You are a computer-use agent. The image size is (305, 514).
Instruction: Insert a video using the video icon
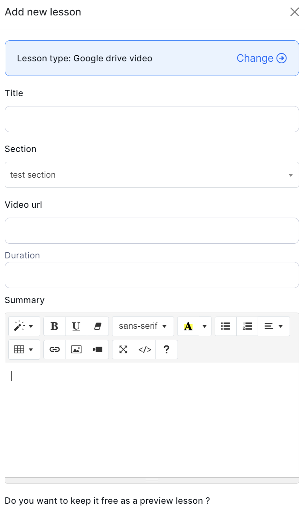coord(98,349)
